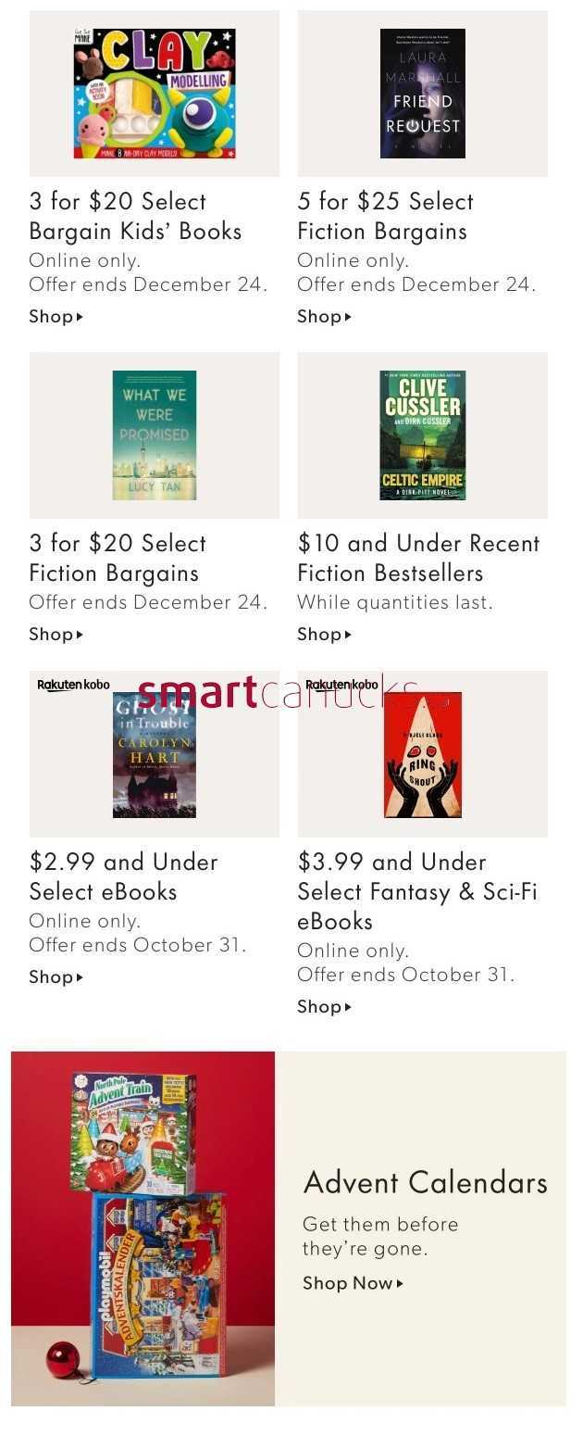Open Ghost in Trouble eBook cover
The width and height of the screenshot is (583, 1436).
click(155, 754)
